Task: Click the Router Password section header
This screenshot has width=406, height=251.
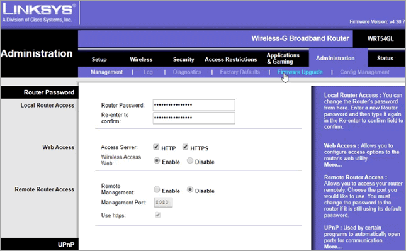Action: tap(49, 92)
